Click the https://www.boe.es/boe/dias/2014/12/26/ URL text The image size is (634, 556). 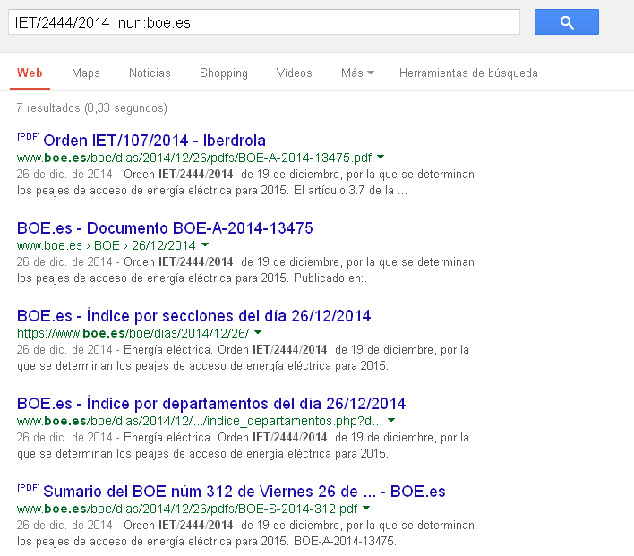click(x=133, y=333)
